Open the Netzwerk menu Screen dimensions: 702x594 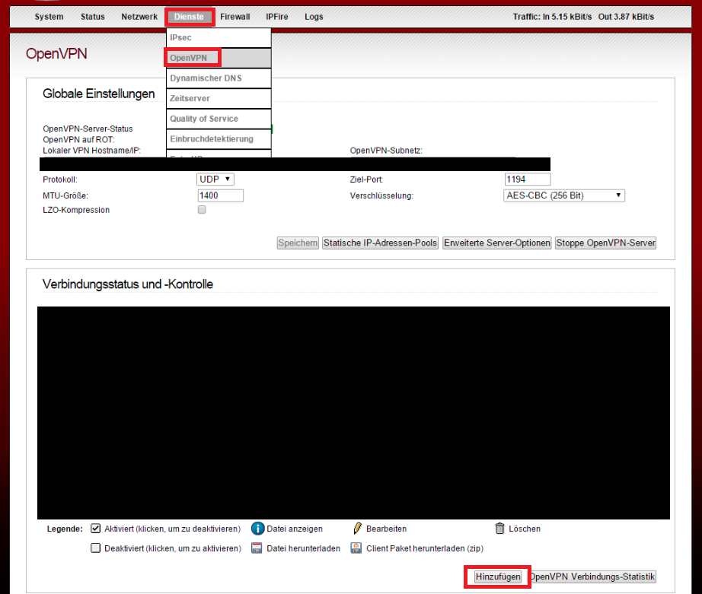coord(139,17)
